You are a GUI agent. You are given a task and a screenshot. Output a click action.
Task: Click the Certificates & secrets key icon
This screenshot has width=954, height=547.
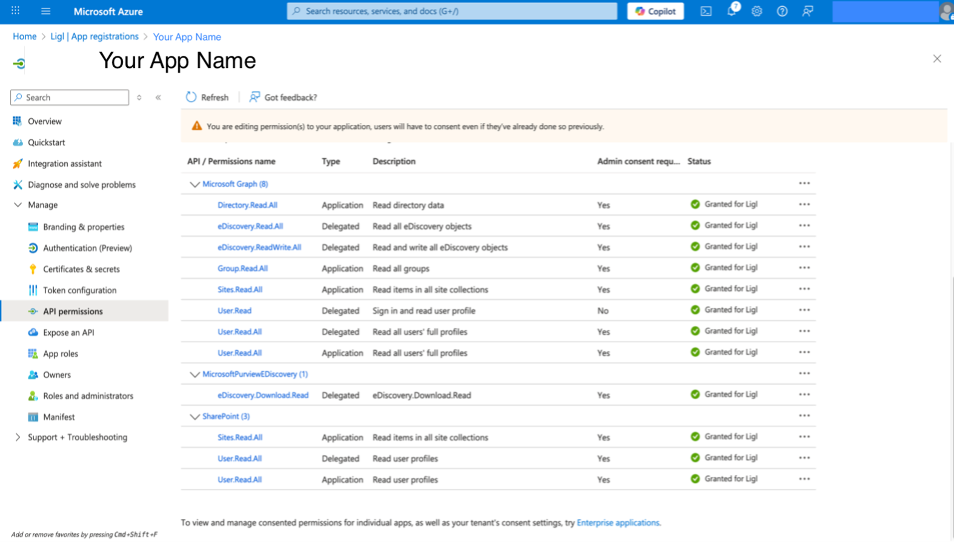(33, 269)
